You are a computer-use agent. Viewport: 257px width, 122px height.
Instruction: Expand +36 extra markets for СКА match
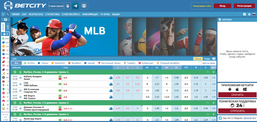[214, 84]
